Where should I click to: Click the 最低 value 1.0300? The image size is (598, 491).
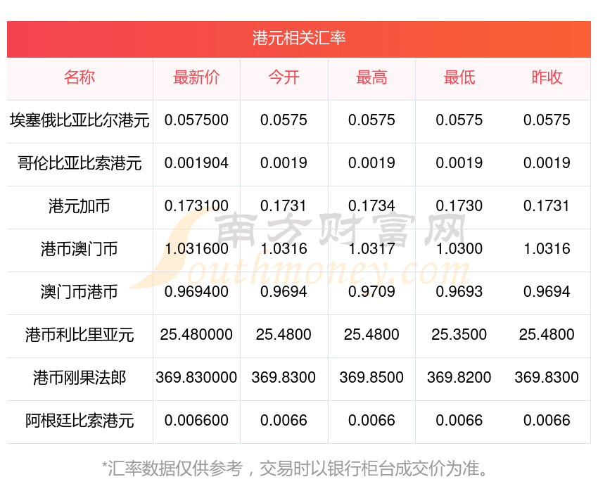459,249
